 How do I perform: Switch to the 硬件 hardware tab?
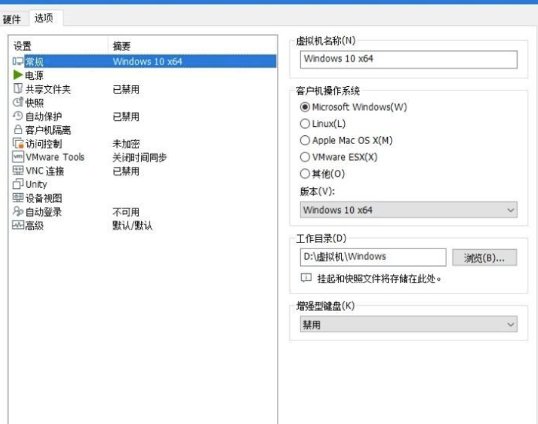point(12,19)
